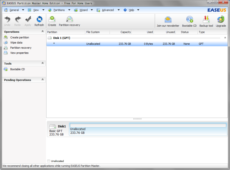
Task: Sort by Used column header
Action: click(x=143, y=32)
